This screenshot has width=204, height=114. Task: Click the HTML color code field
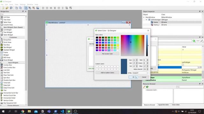pyautogui.click(x=140, y=73)
